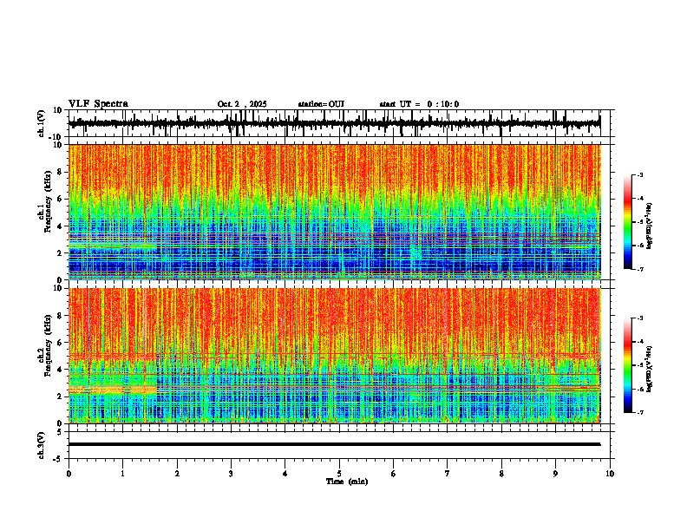Click the ch.2 color scale bar
This screenshot has width=687, height=531.
click(x=628, y=365)
